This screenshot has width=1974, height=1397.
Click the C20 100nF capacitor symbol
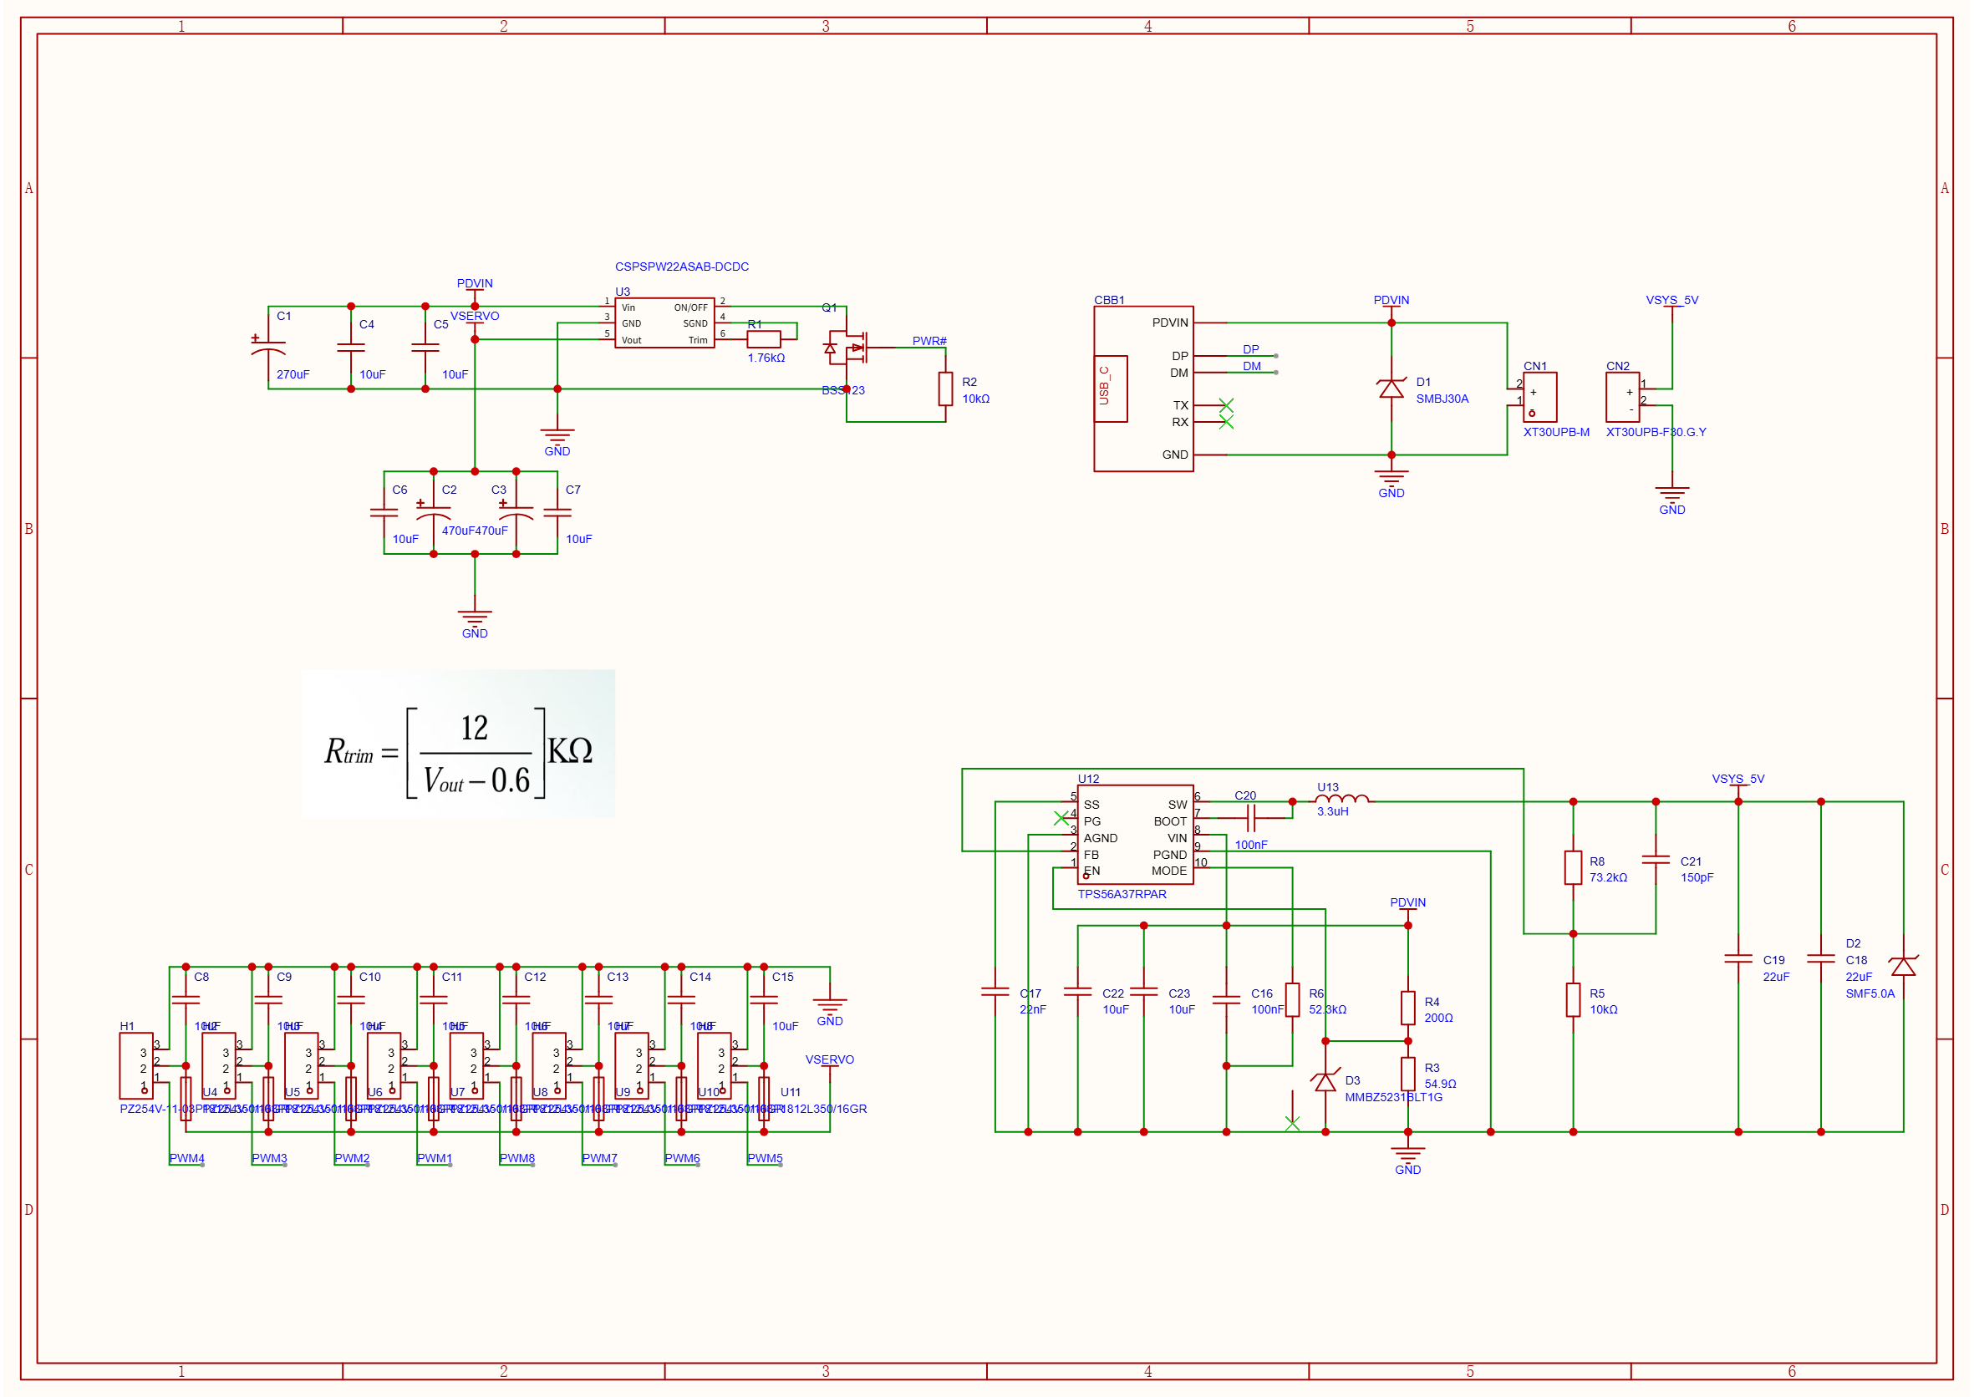(x=1251, y=817)
